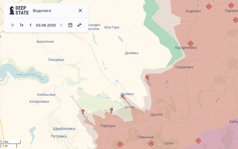Click the red arrow west of Торецьк
The width and height of the screenshot is (238, 149).
tap(83, 111)
